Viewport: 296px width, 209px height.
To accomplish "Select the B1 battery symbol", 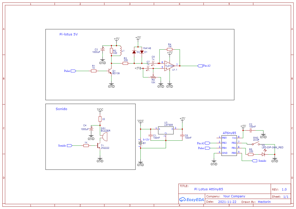I will point(141,143).
